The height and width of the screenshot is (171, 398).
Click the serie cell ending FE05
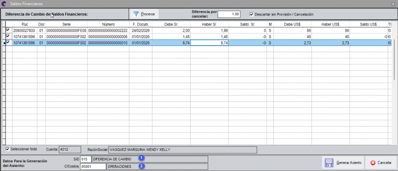[x=66, y=30]
